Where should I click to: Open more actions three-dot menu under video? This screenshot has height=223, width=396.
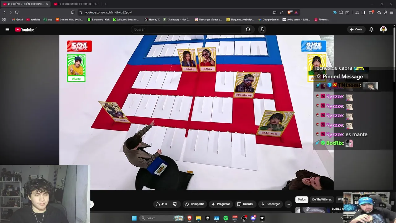(288, 204)
